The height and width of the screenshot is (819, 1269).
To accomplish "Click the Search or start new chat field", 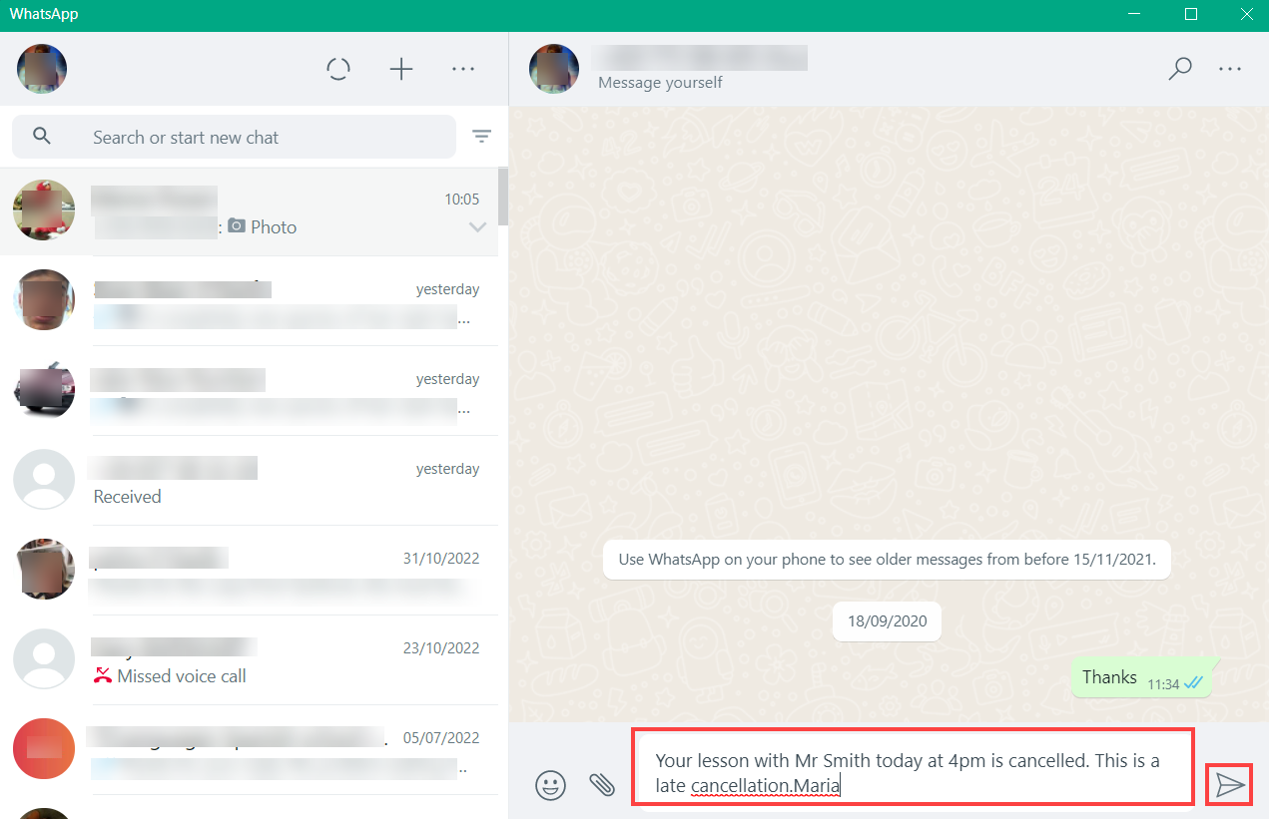I will 234,137.
